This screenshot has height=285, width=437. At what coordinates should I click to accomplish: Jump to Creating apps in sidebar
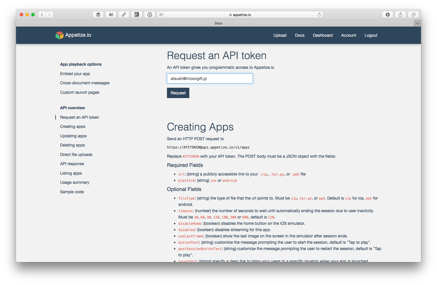[x=73, y=126]
